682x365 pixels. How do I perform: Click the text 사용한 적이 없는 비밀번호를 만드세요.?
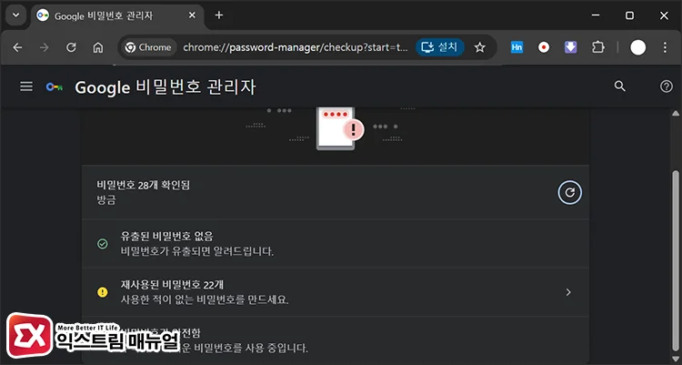pyautogui.click(x=205, y=299)
